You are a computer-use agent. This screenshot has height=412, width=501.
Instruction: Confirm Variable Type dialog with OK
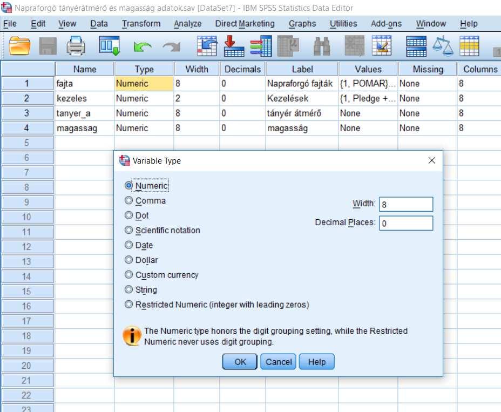coord(240,362)
